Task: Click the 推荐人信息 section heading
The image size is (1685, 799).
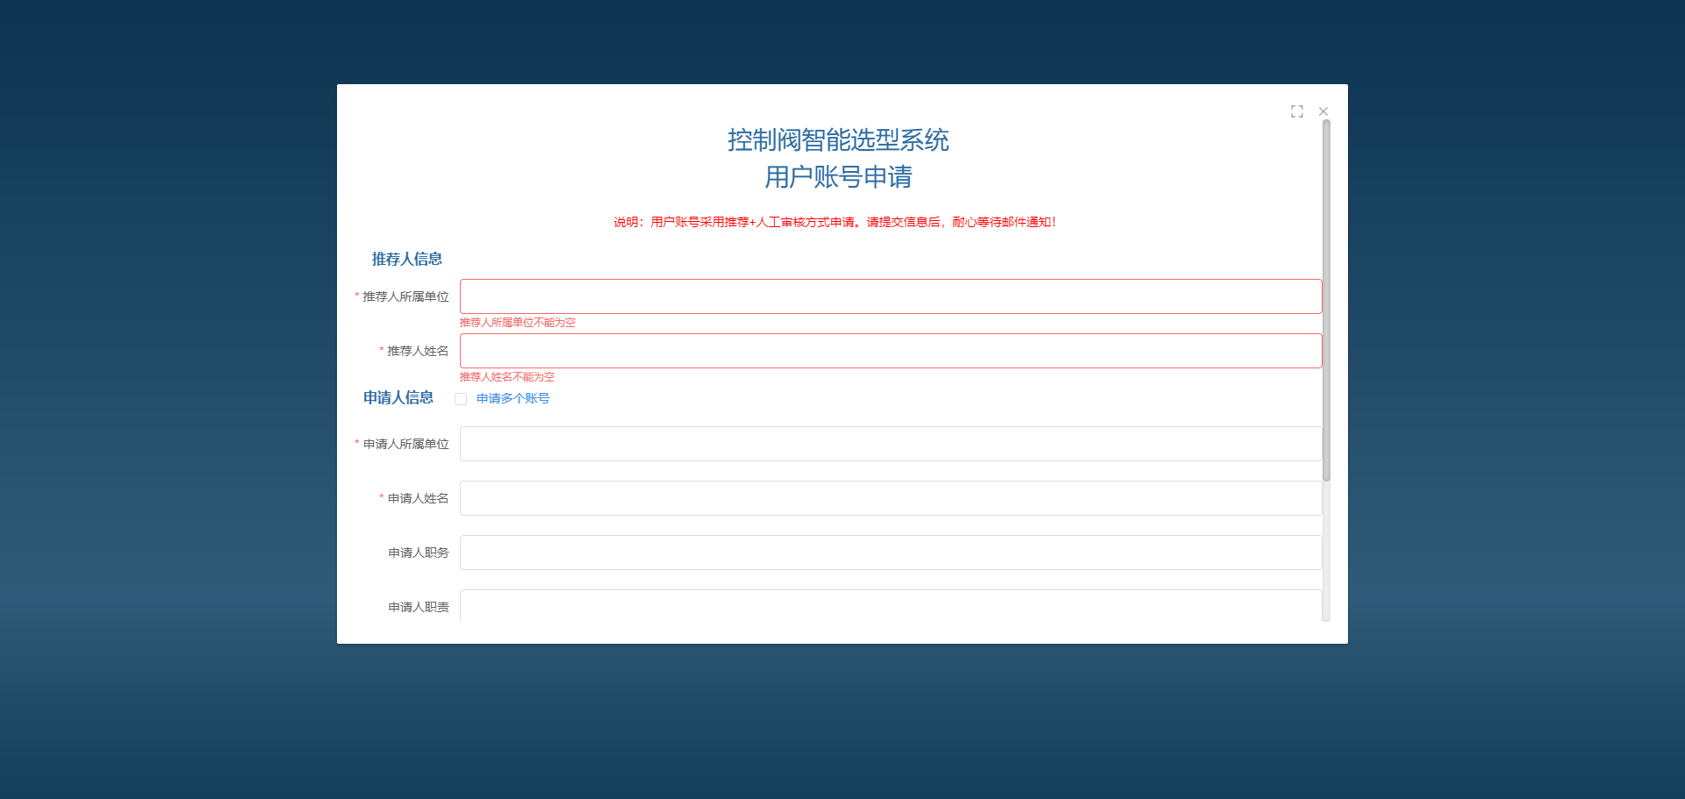Action: 406,259
